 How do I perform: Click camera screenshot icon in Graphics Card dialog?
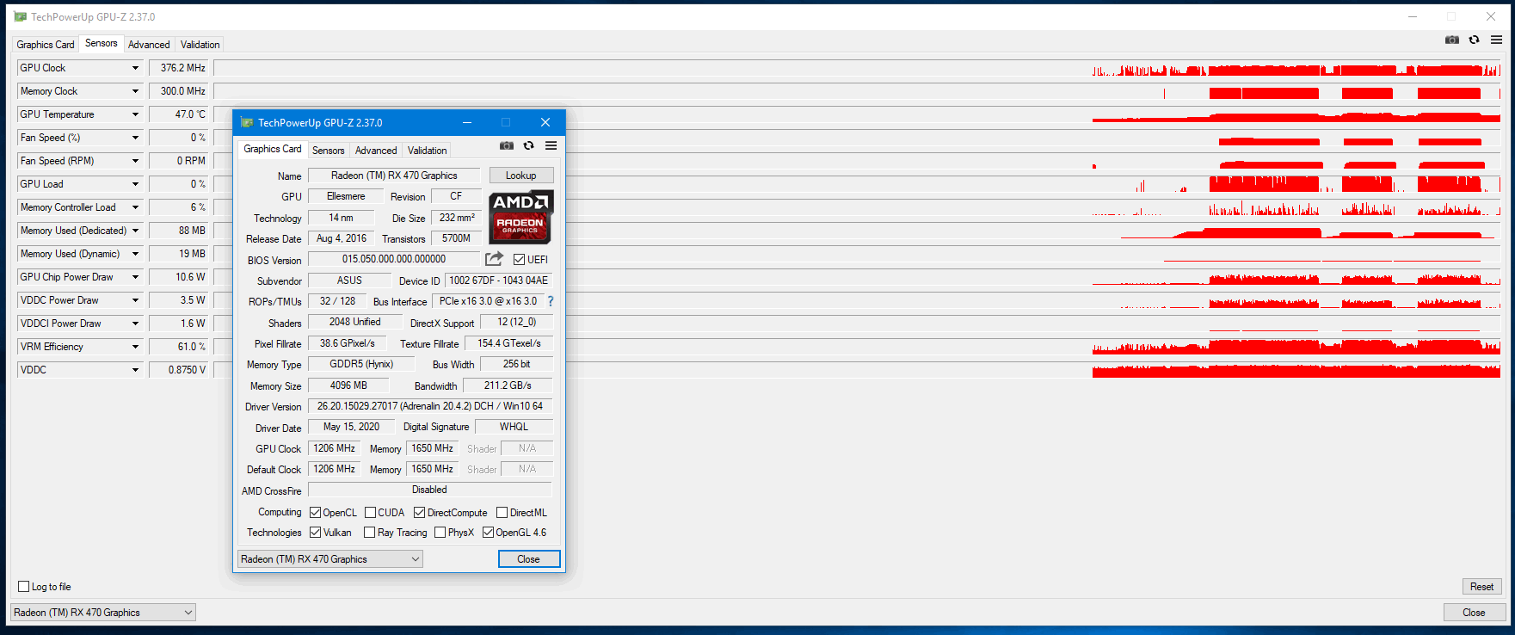coord(507,145)
